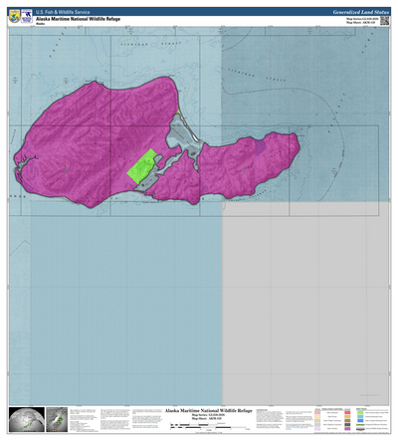Click the blue goose Refuge System logo
The width and height of the screenshot is (398, 441).
pos(27,16)
